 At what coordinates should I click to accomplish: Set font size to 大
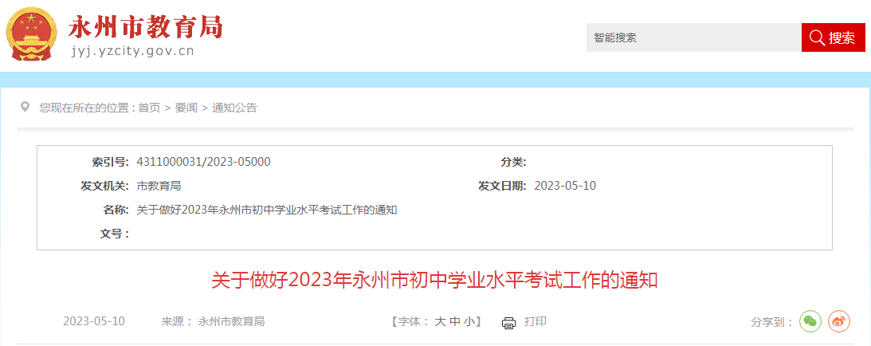click(x=439, y=321)
